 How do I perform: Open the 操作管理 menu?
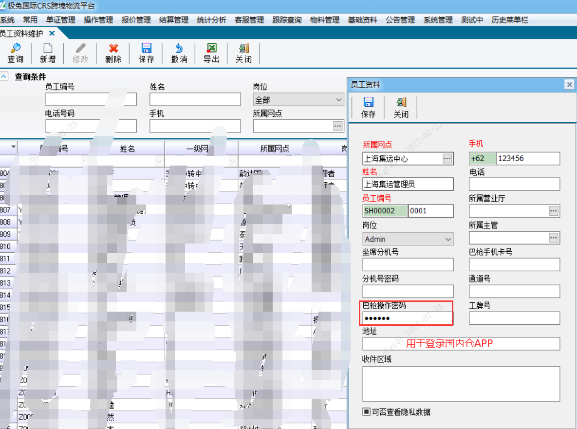(x=98, y=20)
